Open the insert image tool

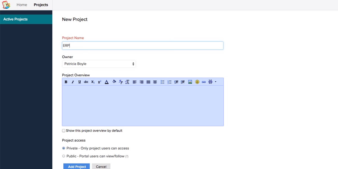click(x=190, y=82)
